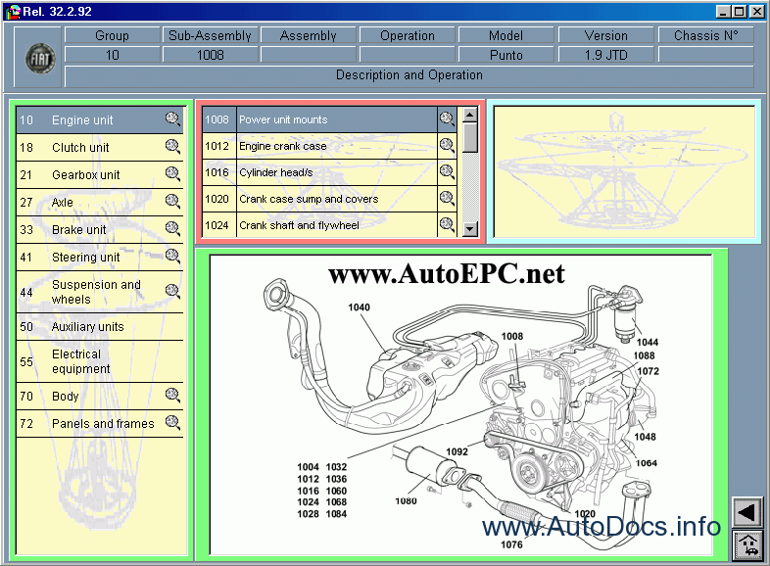Screen dimensions: 770x566
Task: Click the Group value field showing 10
Action: pyautogui.click(x=112, y=55)
